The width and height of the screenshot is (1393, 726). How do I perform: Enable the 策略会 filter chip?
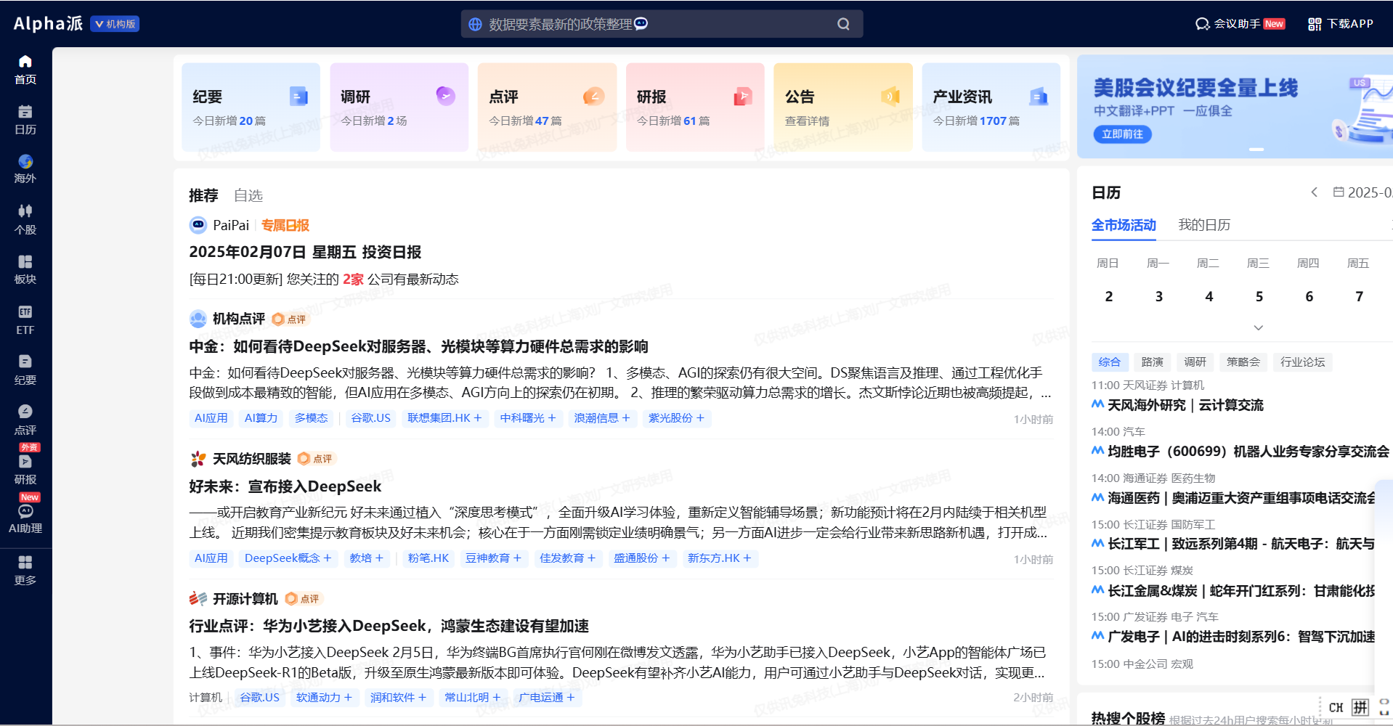pyautogui.click(x=1243, y=362)
